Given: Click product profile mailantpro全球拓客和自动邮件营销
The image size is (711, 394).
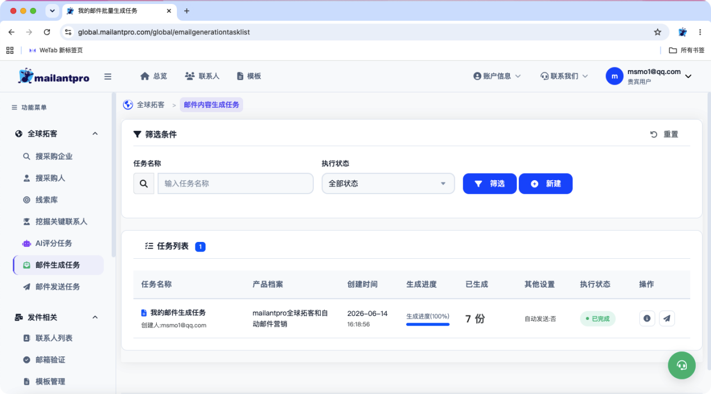Looking at the screenshot, I should pyautogui.click(x=290, y=318).
